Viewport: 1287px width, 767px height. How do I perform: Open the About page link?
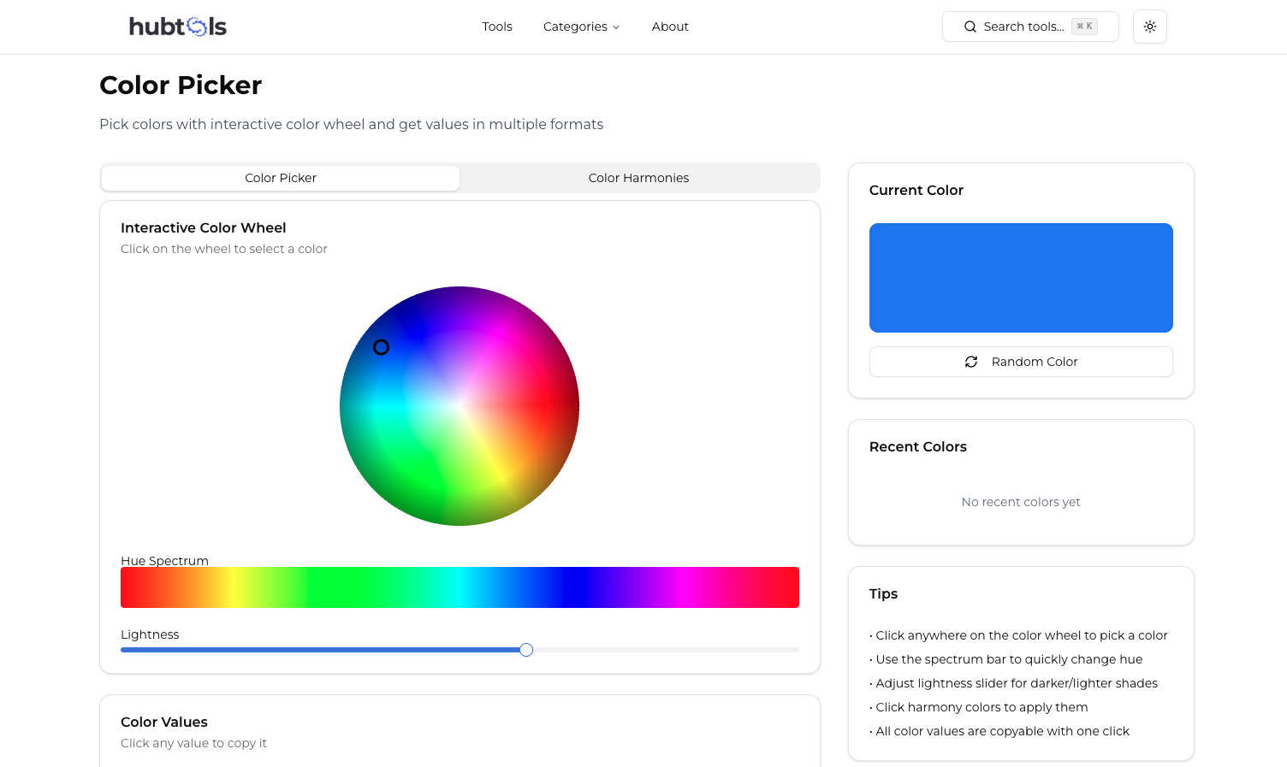669,27
